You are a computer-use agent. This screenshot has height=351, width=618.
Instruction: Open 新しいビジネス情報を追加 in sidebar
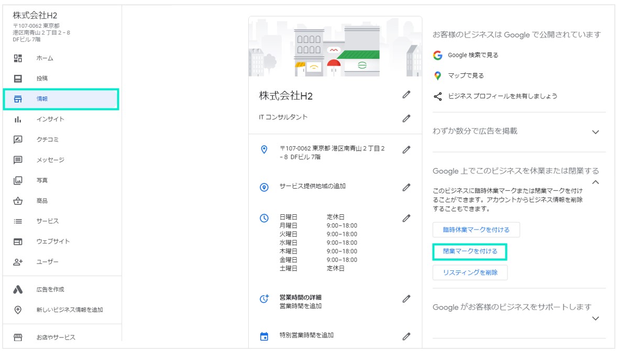pos(69,310)
